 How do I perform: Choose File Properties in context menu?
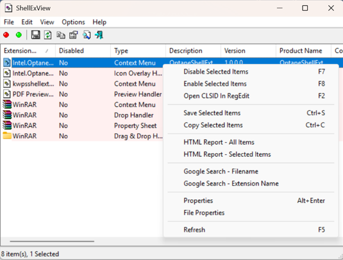coord(251,213)
